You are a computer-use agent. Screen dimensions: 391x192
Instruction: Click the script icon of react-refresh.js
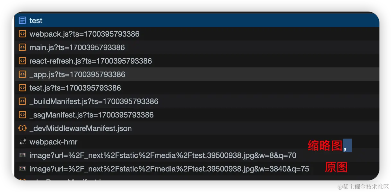pyautogui.click(x=22, y=61)
